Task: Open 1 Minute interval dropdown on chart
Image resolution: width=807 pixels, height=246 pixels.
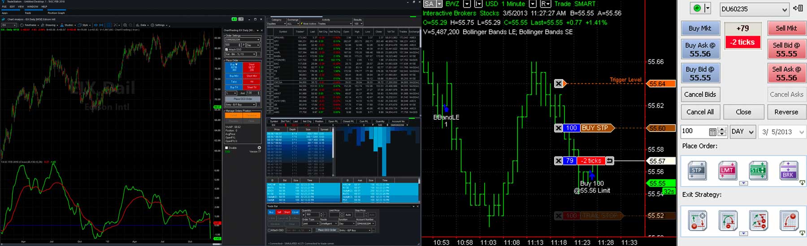Action: [533, 4]
